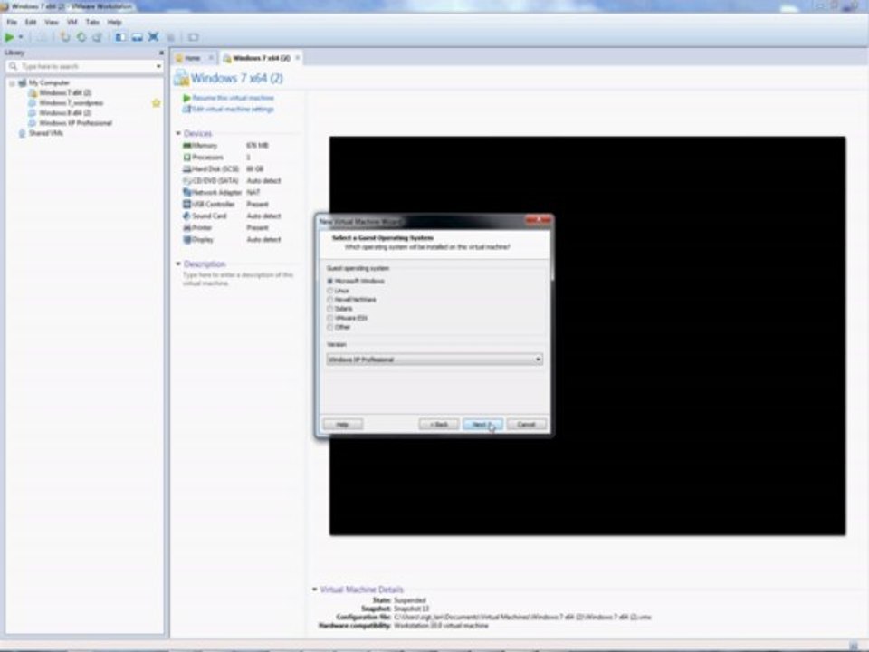The image size is (869, 652).
Task: Click Resume this virtual machine link
Action: tap(233, 98)
